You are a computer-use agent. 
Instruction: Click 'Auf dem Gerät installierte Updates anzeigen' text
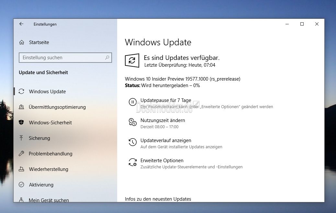click(181, 147)
